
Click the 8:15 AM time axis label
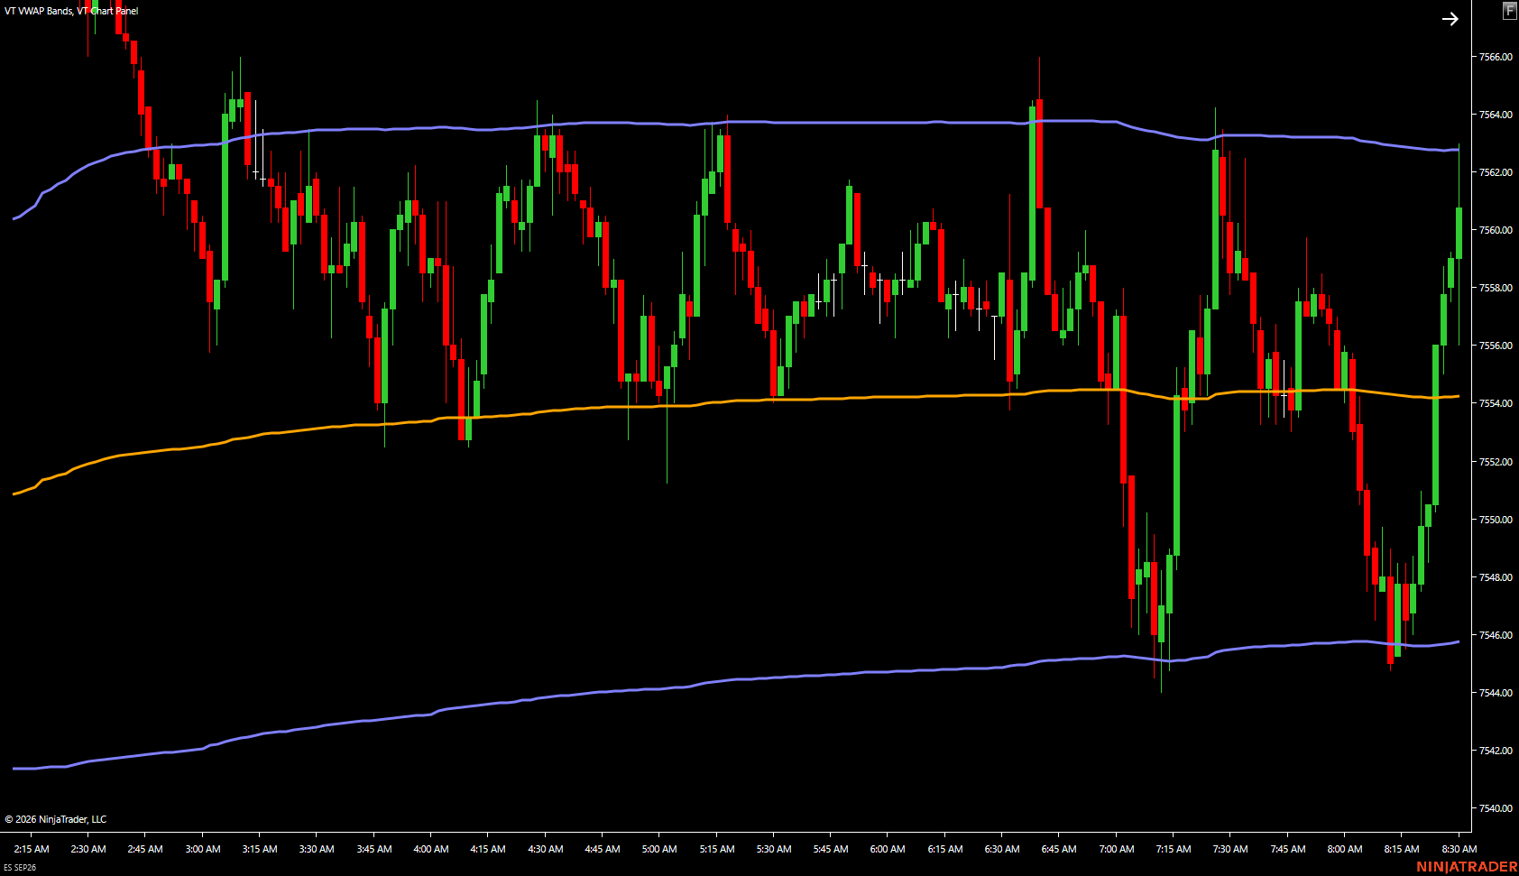click(x=1402, y=849)
